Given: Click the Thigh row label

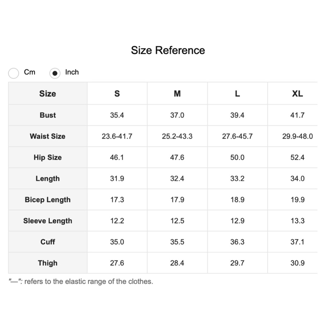Looking at the screenshot, I should click(x=48, y=263).
